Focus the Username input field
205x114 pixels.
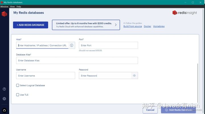pos(46,76)
